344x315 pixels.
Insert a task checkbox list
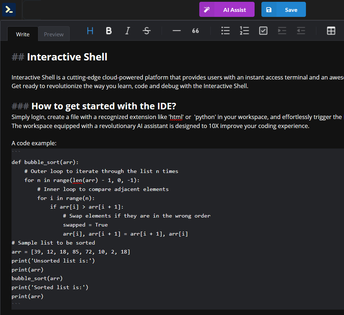(263, 31)
